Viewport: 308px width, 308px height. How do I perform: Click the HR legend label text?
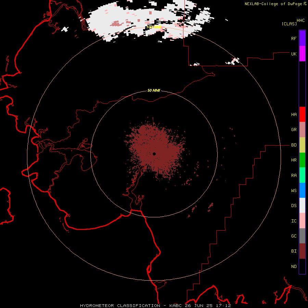(x=294, y=160)
